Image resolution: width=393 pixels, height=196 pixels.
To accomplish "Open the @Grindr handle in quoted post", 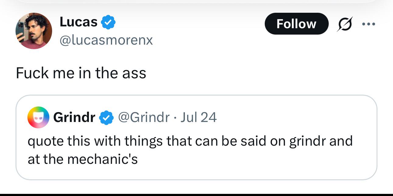I will (x=143, y=117).
